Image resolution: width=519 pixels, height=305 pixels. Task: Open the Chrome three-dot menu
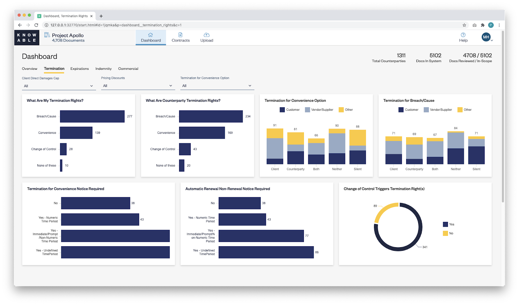[x=499, y=25]
